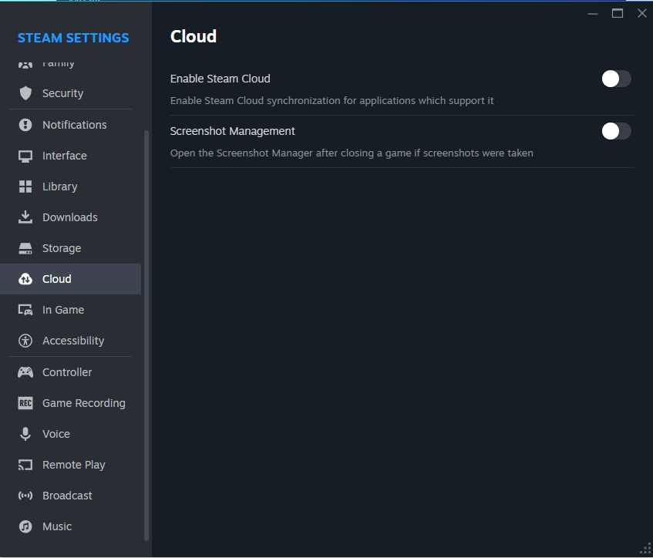
Task: Switch to the Remote Play tab
Action: 73,465
